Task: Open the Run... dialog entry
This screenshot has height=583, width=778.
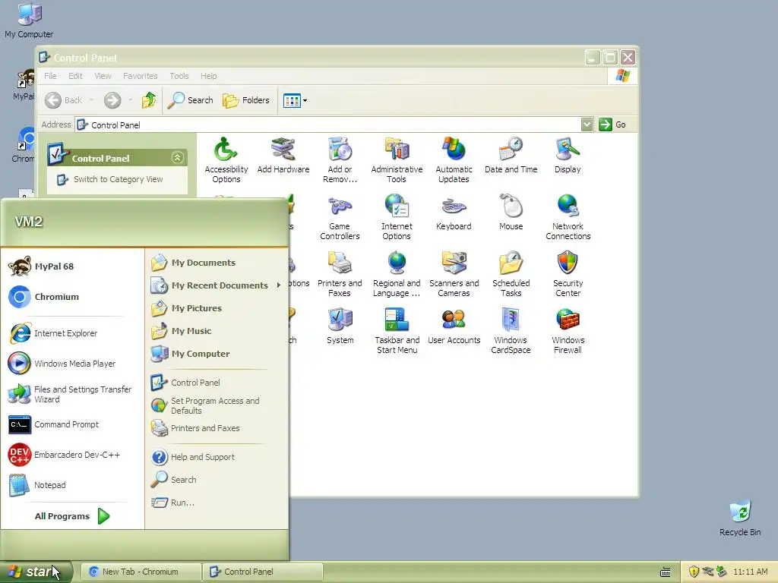Action: pyautogui.click(x=217, y=503)
